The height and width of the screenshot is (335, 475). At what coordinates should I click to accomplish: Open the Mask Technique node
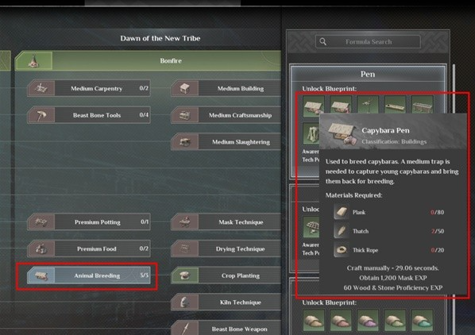click(226, 221)
